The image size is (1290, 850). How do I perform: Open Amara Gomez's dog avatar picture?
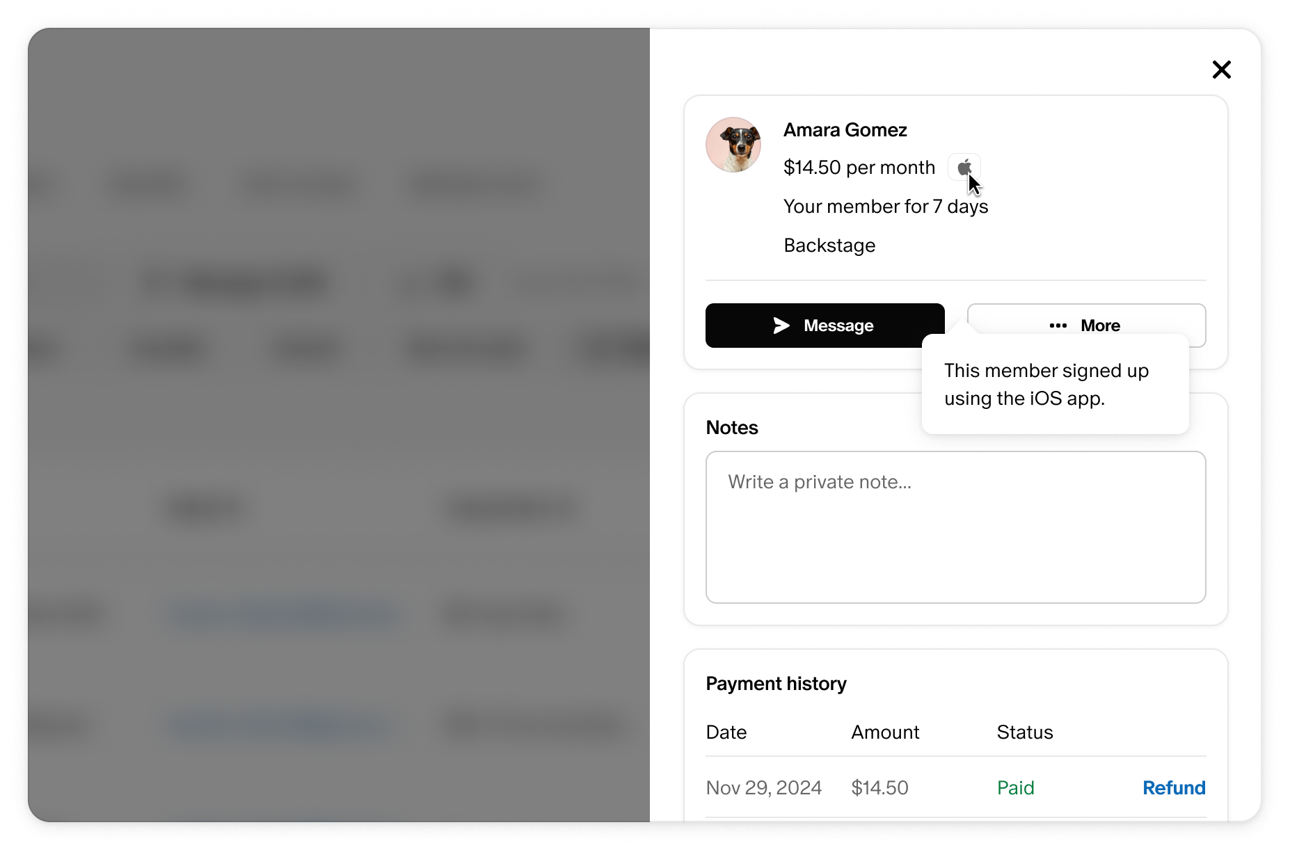[733, 145]
